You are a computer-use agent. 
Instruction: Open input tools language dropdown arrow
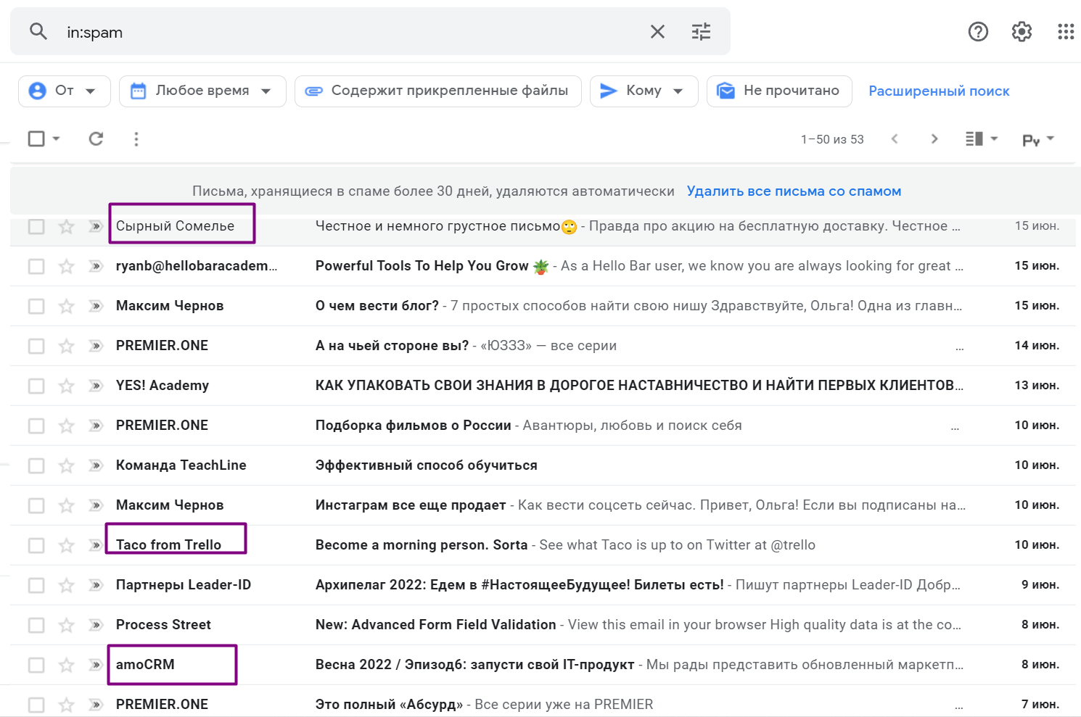pos(1050,138)
